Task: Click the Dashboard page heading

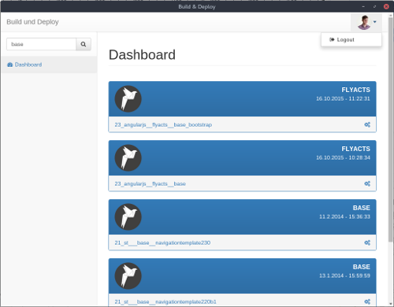Action: point(142,55)
